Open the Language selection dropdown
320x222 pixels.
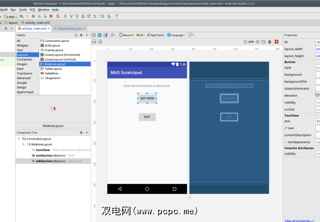pos(177,35)
